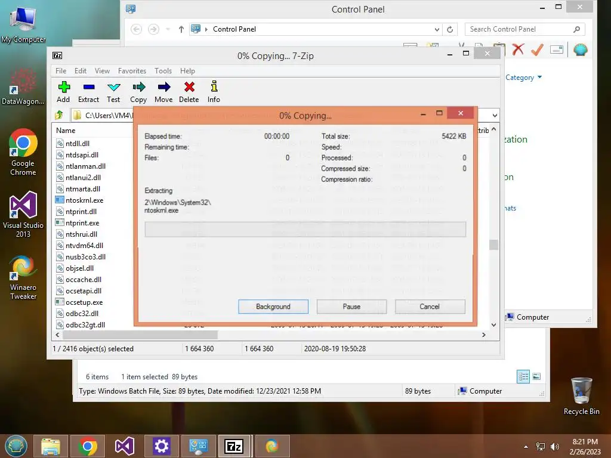Switch Explorer to large icons view
This screenshot has height=458, width=611.
tap(536, 376)
